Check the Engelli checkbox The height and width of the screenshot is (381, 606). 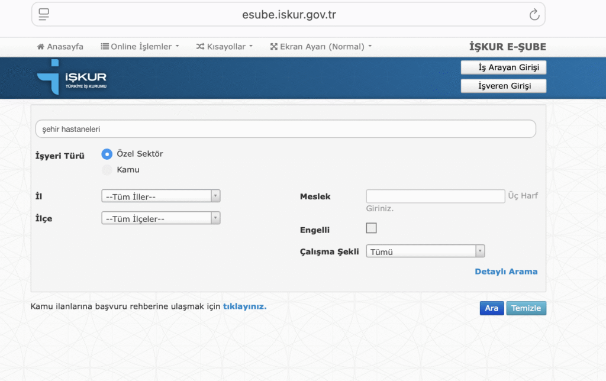point(372,228)
